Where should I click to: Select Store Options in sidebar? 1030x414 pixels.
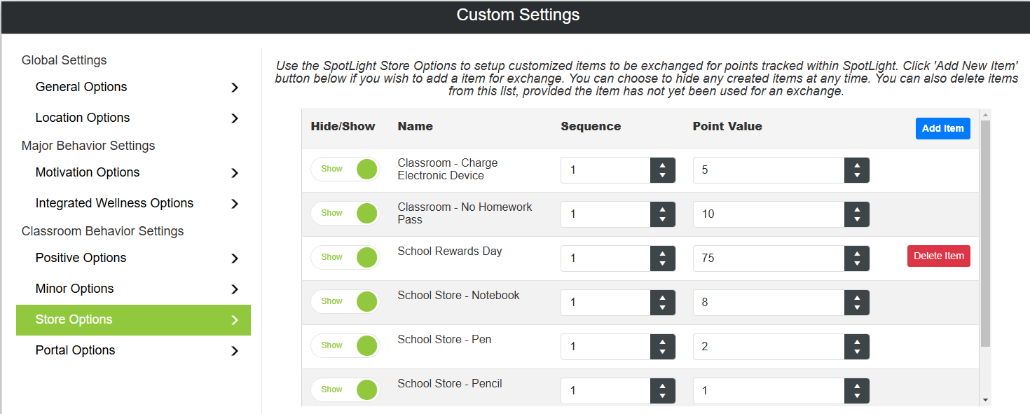(x=133, y=319)
